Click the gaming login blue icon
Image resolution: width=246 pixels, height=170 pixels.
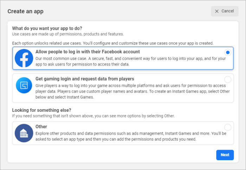(x=24, y=85)
